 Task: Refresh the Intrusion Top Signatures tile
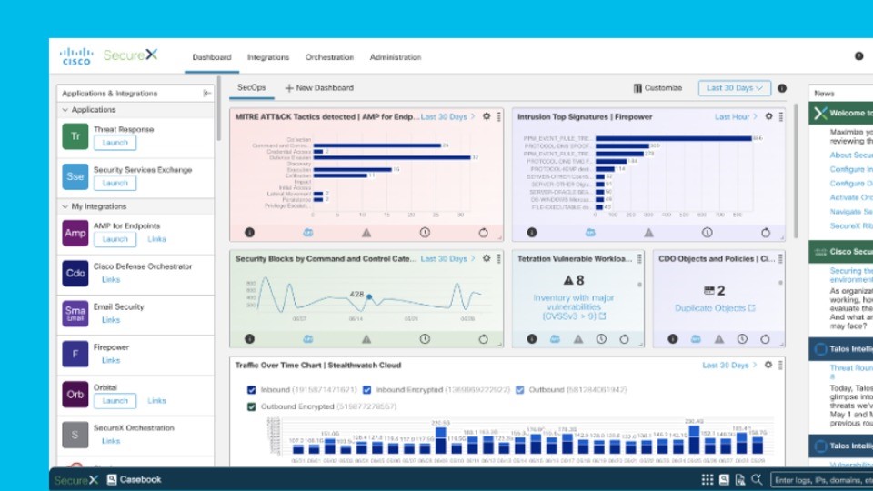[766, 232]
